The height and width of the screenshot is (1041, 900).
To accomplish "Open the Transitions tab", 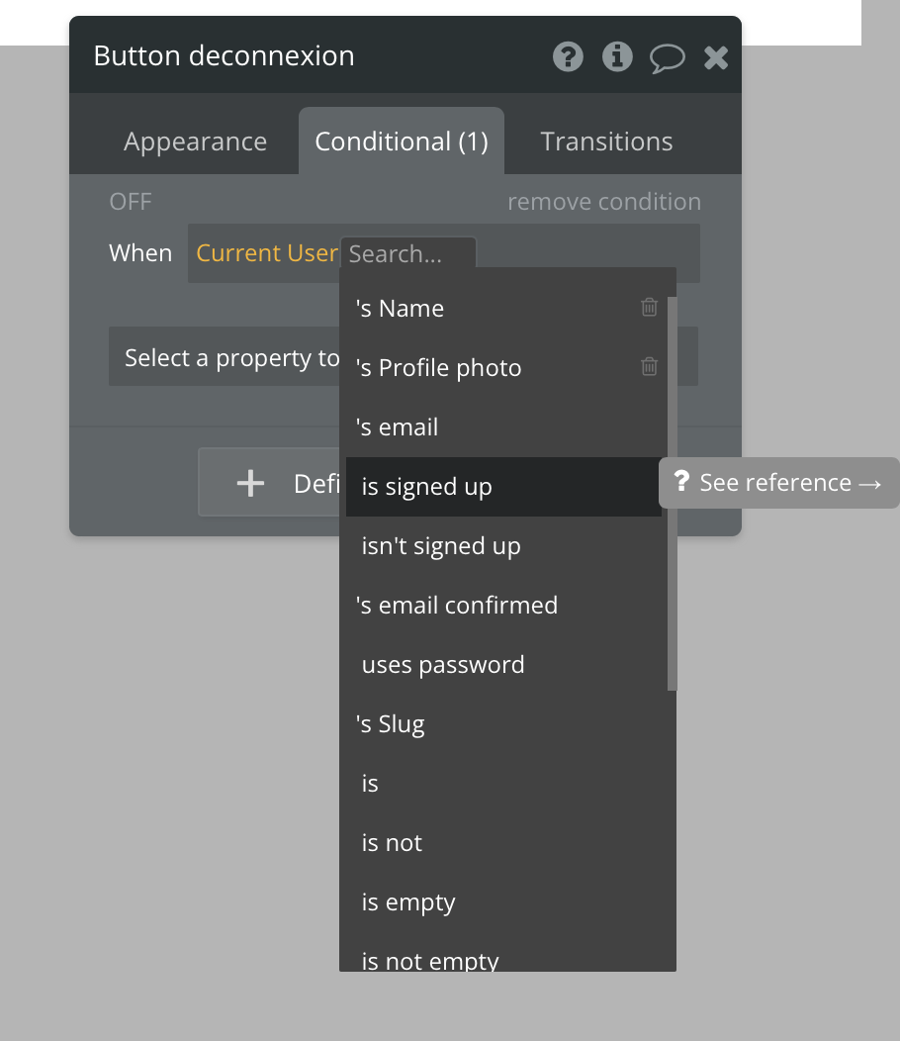I will pyautogui.click(x=606, y=142).
